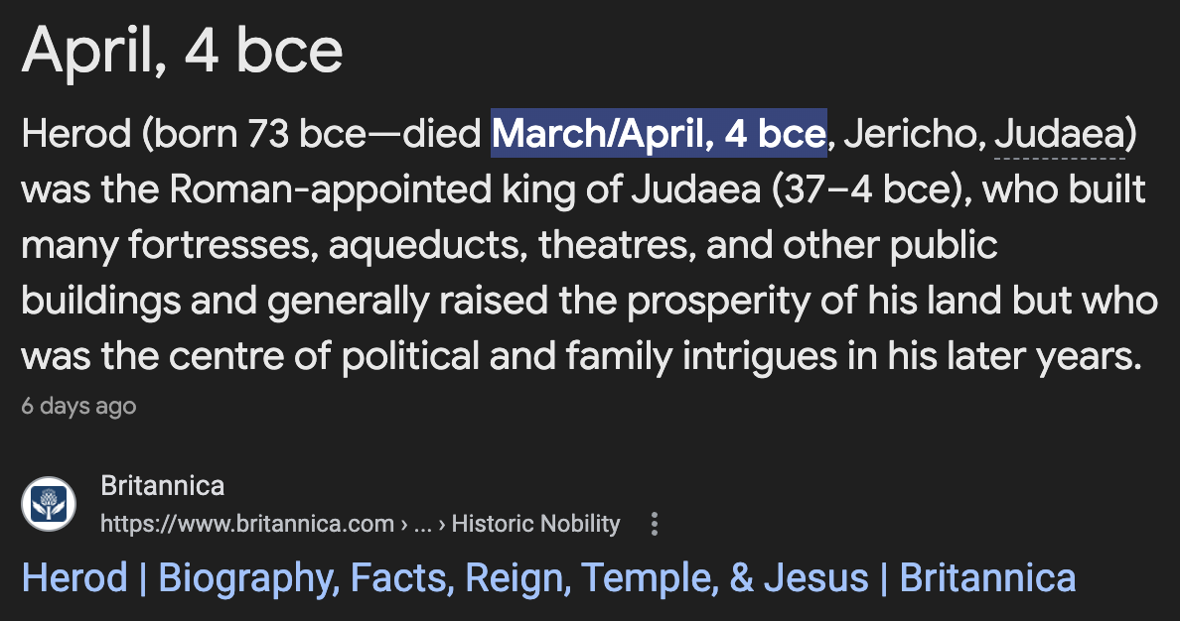This screenshot has width=1180, height=621.
Task: Click the britannica.com URL breadcrumb
Action: click(x=248, y=524)
